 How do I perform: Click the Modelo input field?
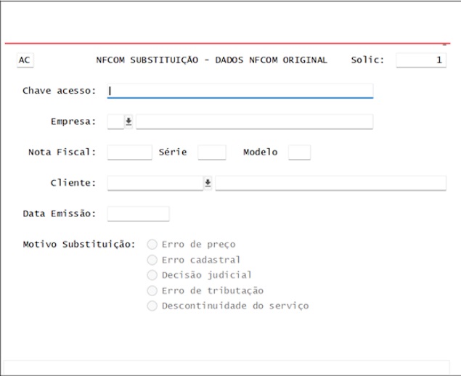(x=299, y=152)
